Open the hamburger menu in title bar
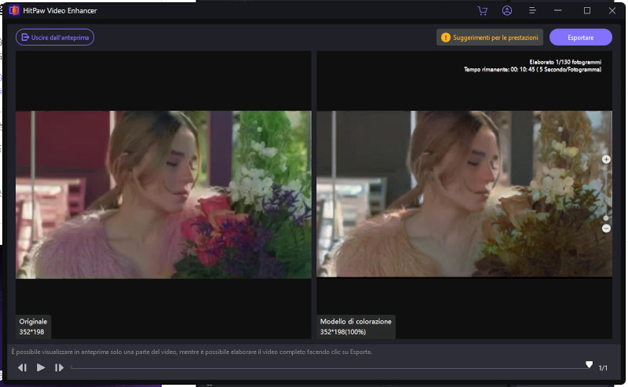 tap(532, 11)
